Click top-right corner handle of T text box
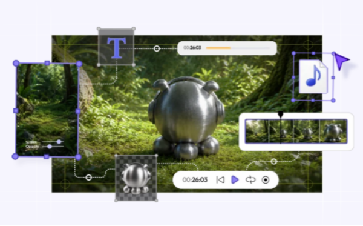363x226 pixels. [x=134, y=28]
